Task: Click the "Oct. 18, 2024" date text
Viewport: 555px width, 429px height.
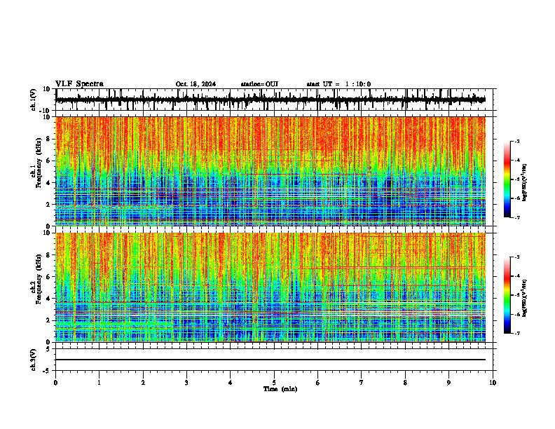Action: (x=196, y=84)
